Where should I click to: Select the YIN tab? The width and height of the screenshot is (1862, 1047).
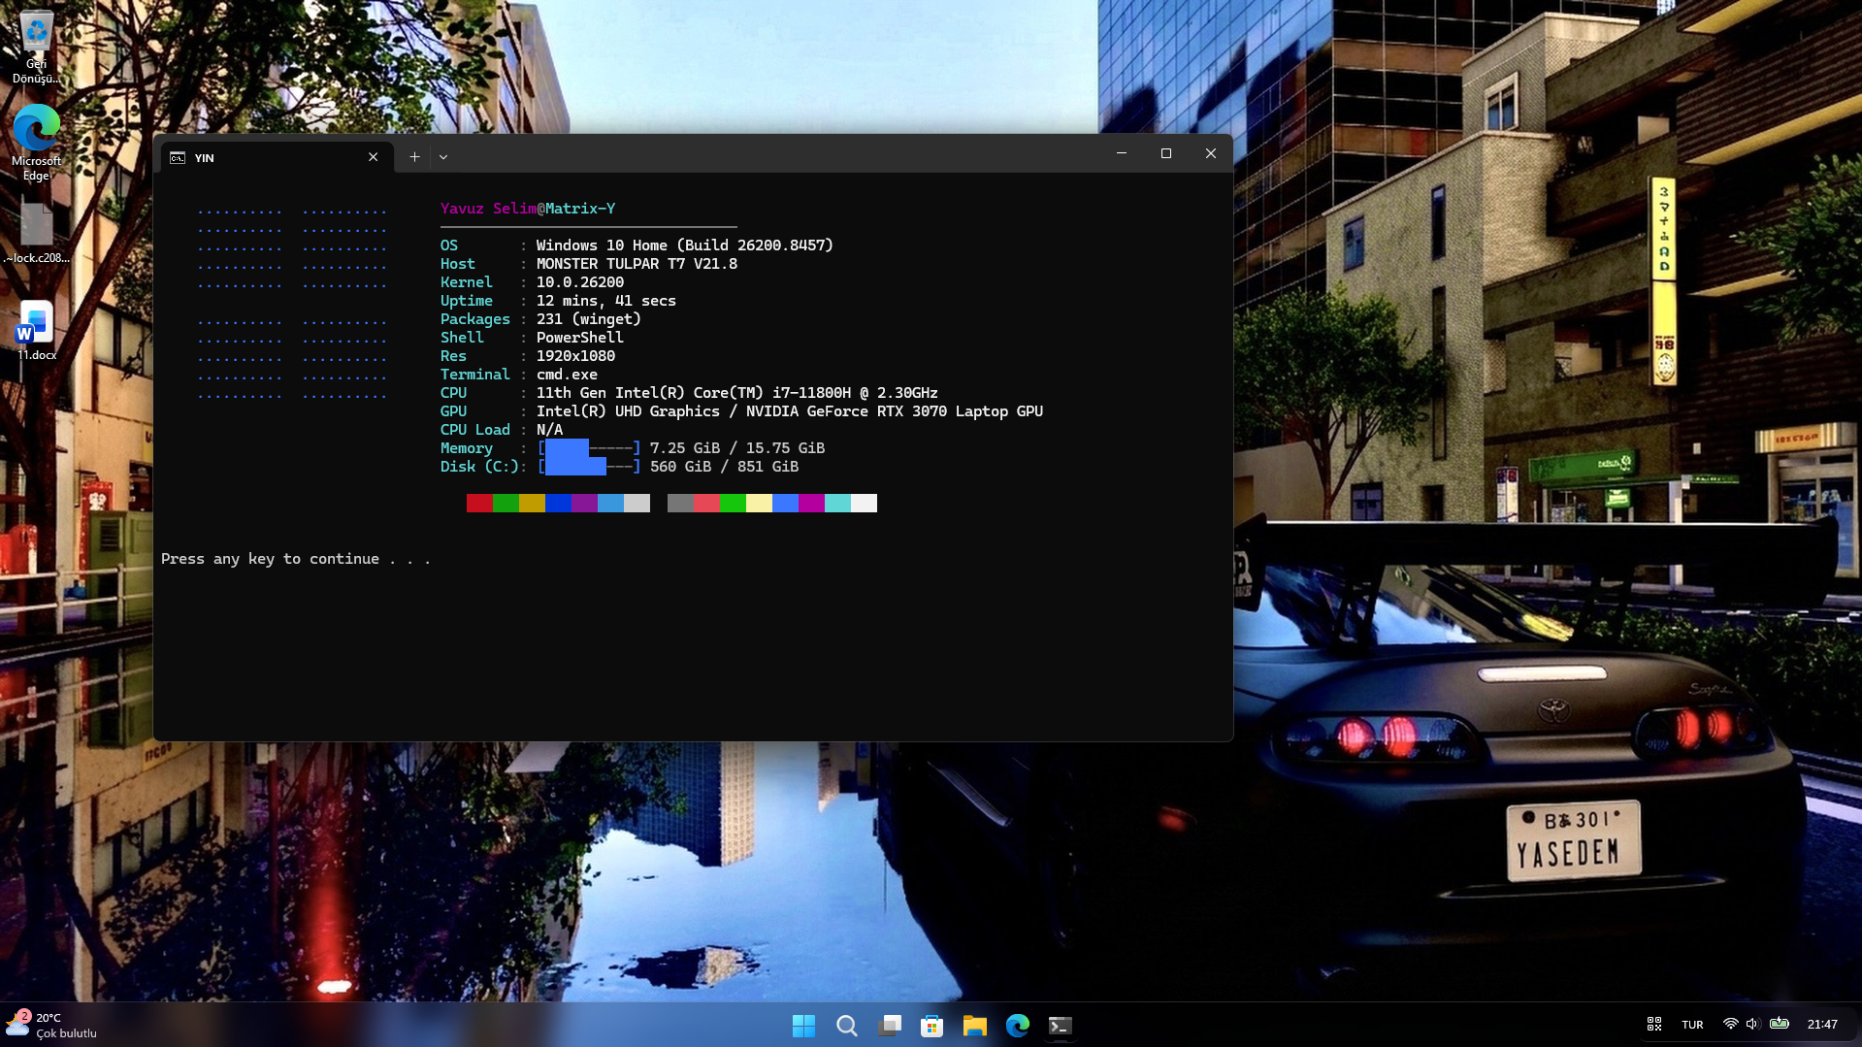(277, 157)
